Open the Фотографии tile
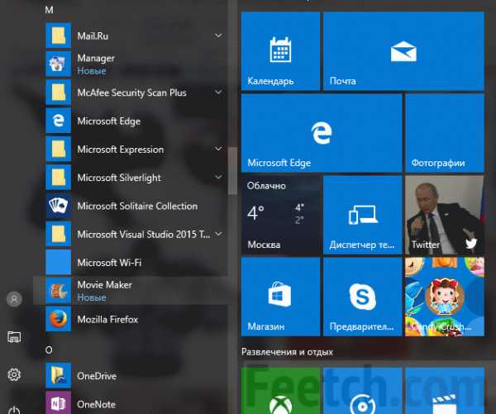 445,133
